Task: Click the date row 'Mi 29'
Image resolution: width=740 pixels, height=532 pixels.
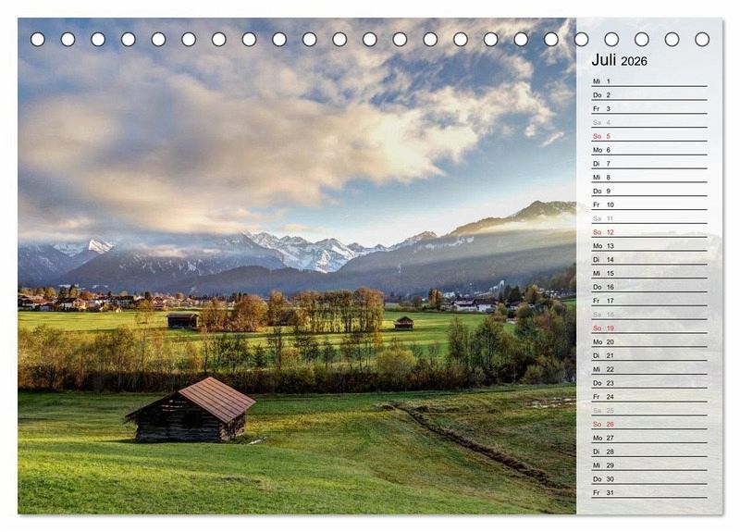Action: (x=647, y=464)
